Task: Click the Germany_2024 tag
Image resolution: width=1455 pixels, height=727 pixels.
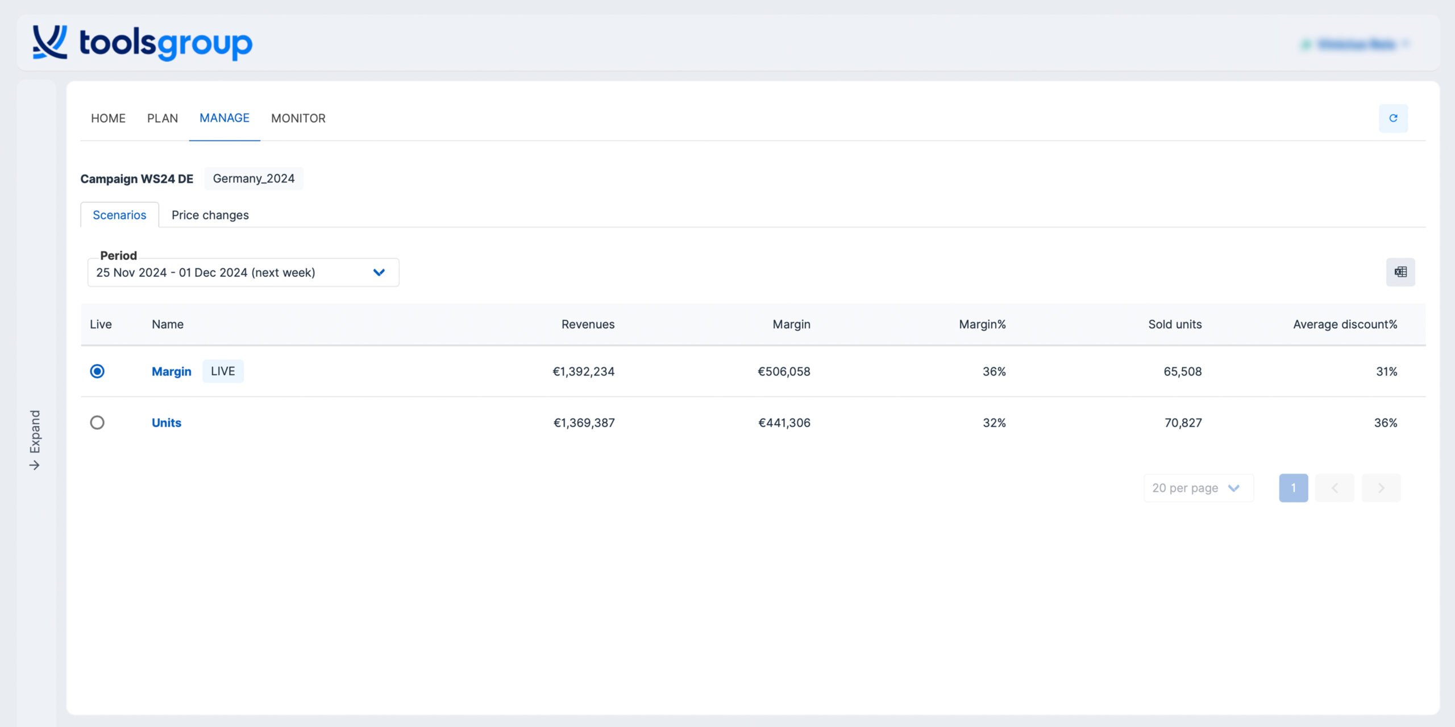Action: click(x=253, y=178)
